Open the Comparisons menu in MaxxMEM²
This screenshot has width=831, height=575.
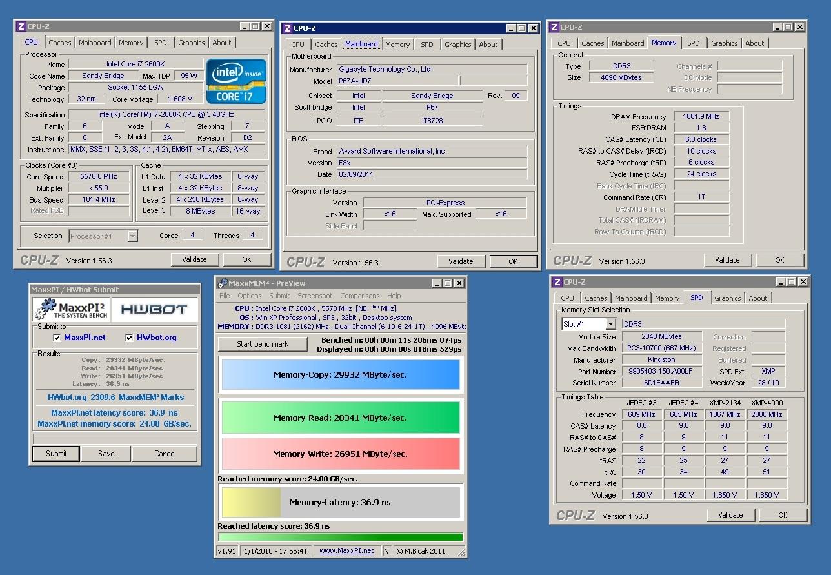click(359, 296)
